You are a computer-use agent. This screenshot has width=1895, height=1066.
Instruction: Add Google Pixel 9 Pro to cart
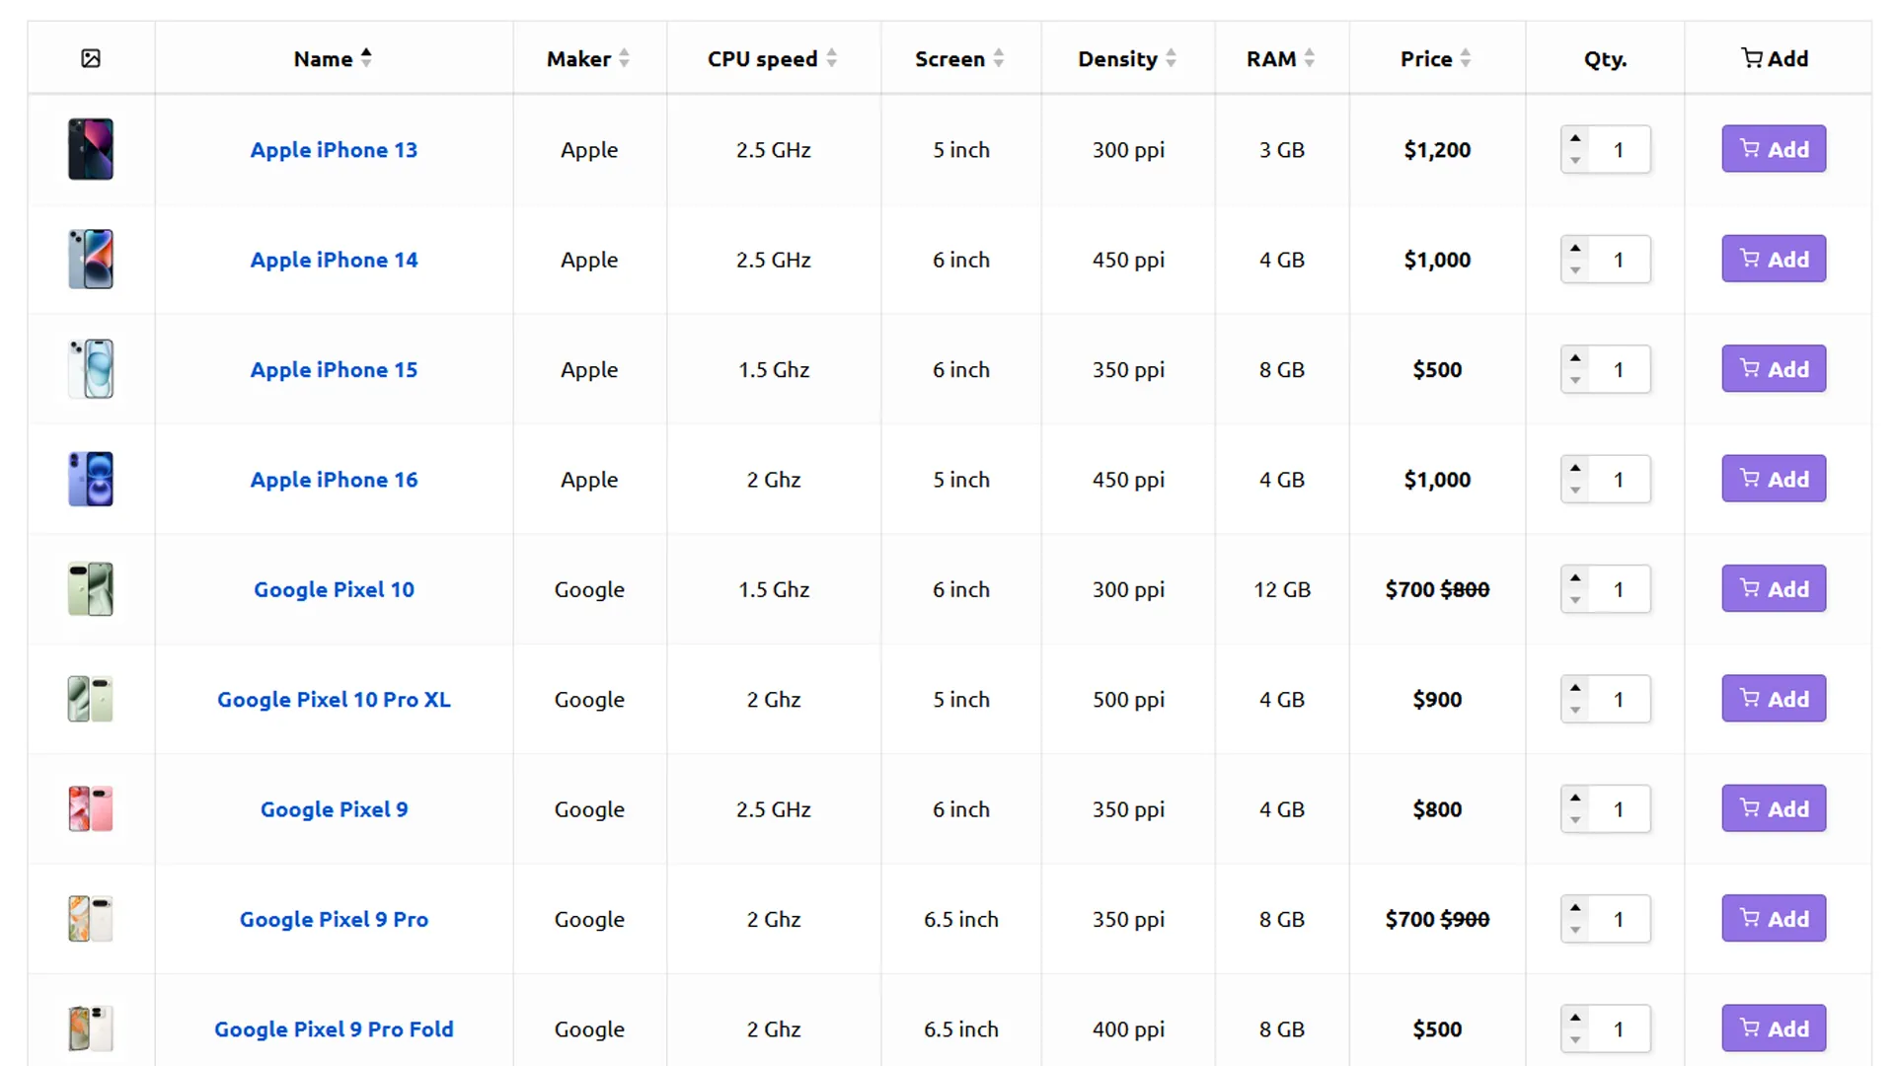click(x=1774, y=919)
